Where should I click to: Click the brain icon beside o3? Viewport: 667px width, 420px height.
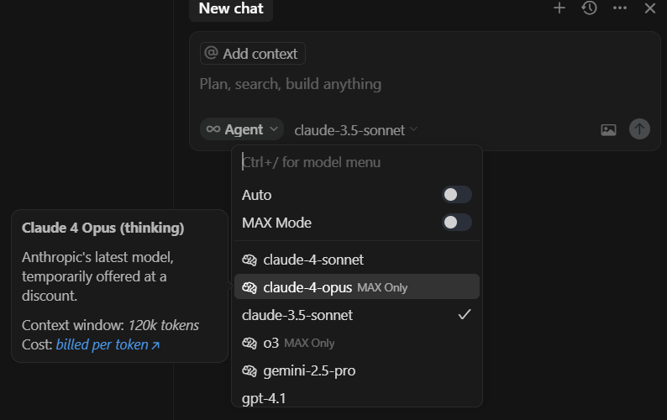[x=249, y=343]
